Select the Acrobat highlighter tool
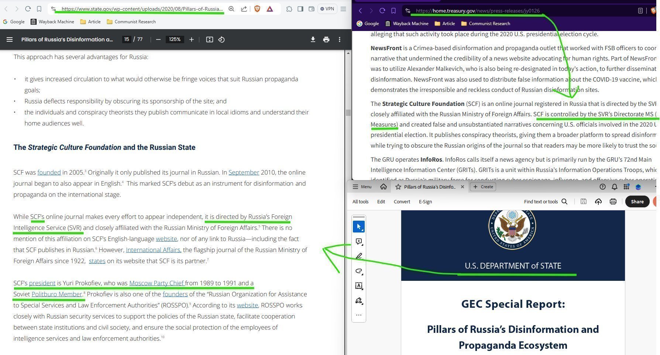 [359, 256]
